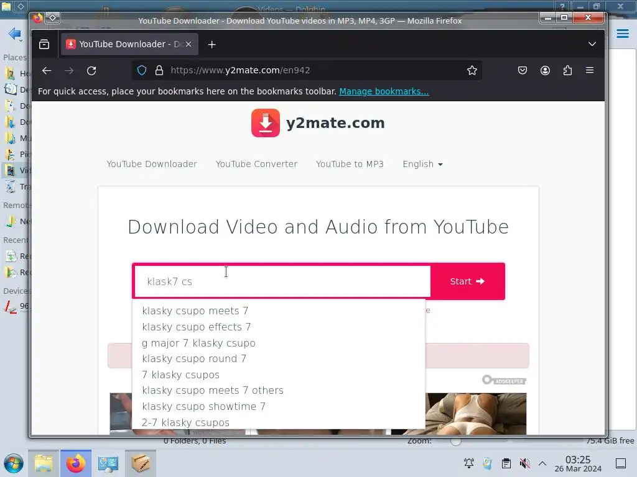Image resolution: width=637 pixels, height=477 pixels.
Task: Go back using the Firefox back arrow
Action: [x=47, y=71]
